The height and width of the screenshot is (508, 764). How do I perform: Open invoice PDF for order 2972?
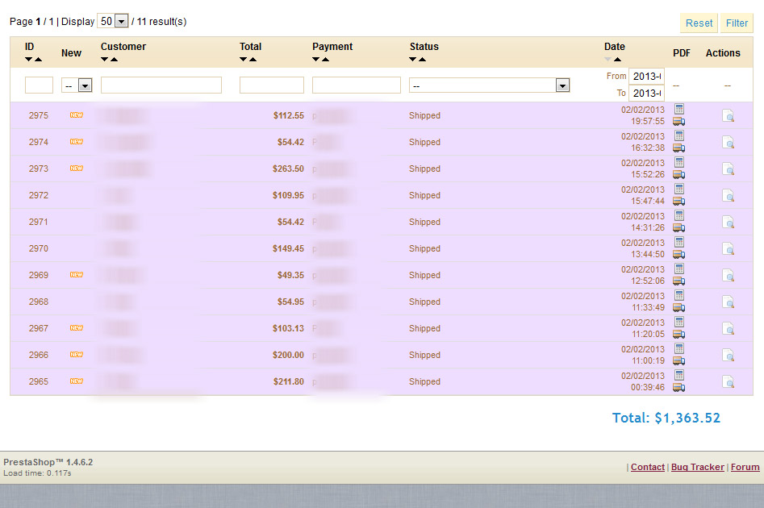pos(679,189)
